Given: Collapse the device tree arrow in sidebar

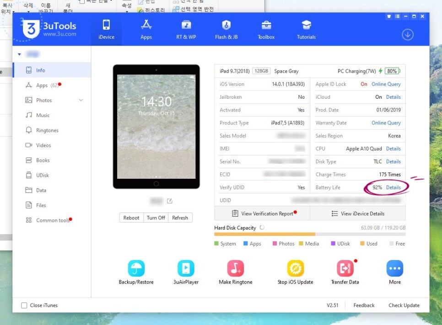Looking at the screenshot, I should tap(20, 54).
